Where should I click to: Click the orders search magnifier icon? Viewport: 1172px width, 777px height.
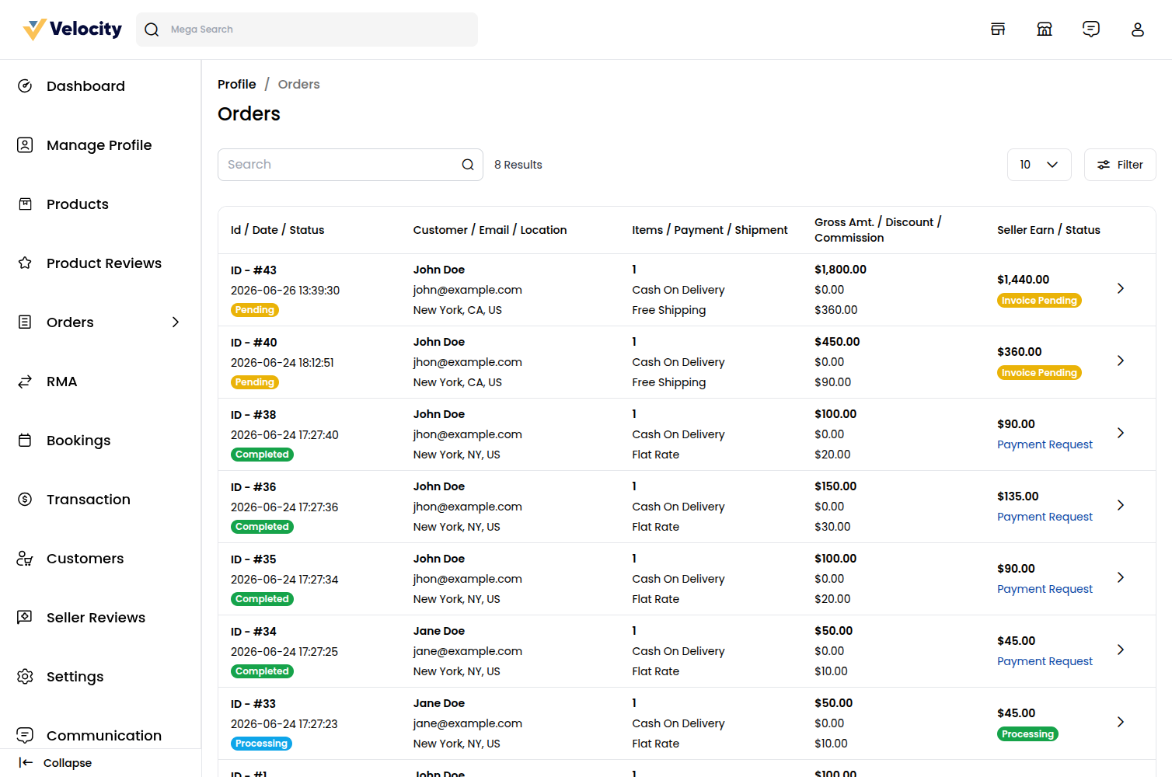468,165
